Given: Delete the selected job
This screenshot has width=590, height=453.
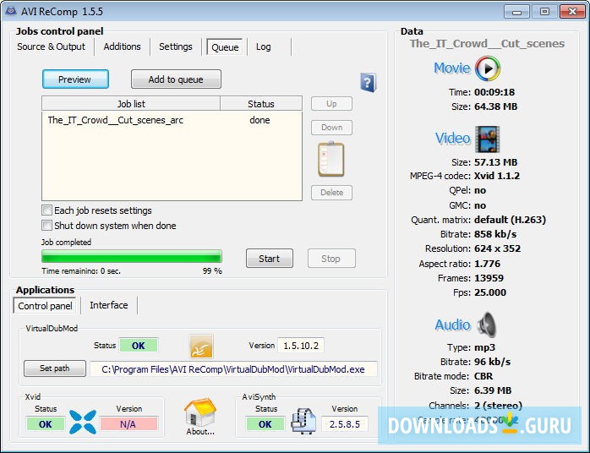Looking at the screenshot, I should pyautogui.click(x=331, y=192).
